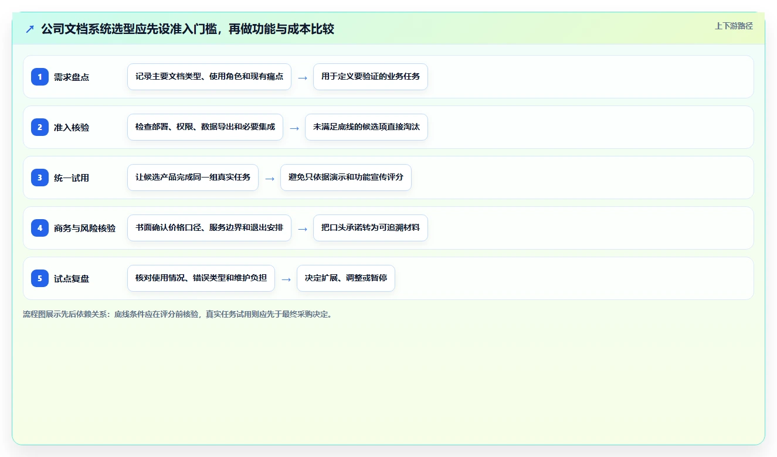Select the step 5 number badge

40,278
